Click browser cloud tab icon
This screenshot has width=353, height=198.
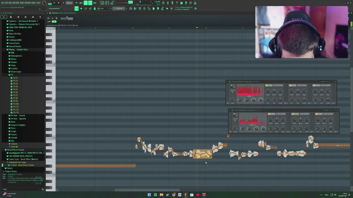[x=33, y=17]
